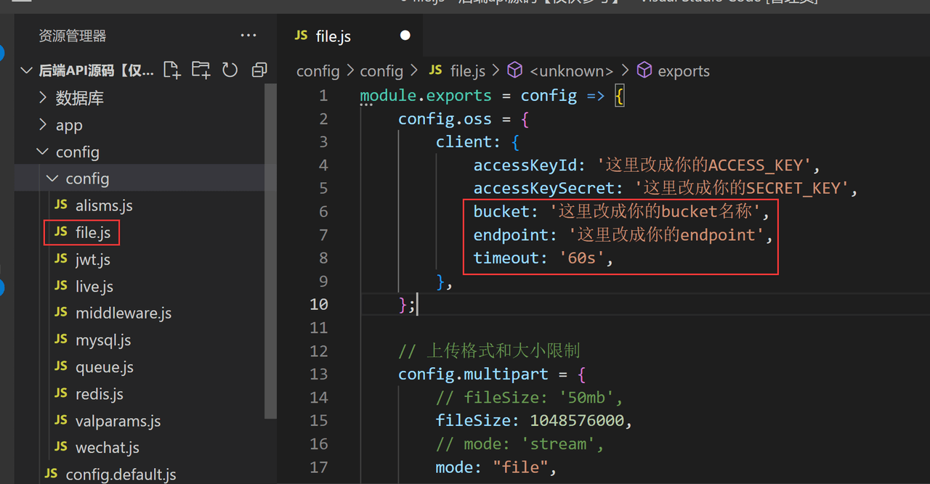Click config.multipart on line 13
This screenshot has height=484, width=930.
(473, 374)
